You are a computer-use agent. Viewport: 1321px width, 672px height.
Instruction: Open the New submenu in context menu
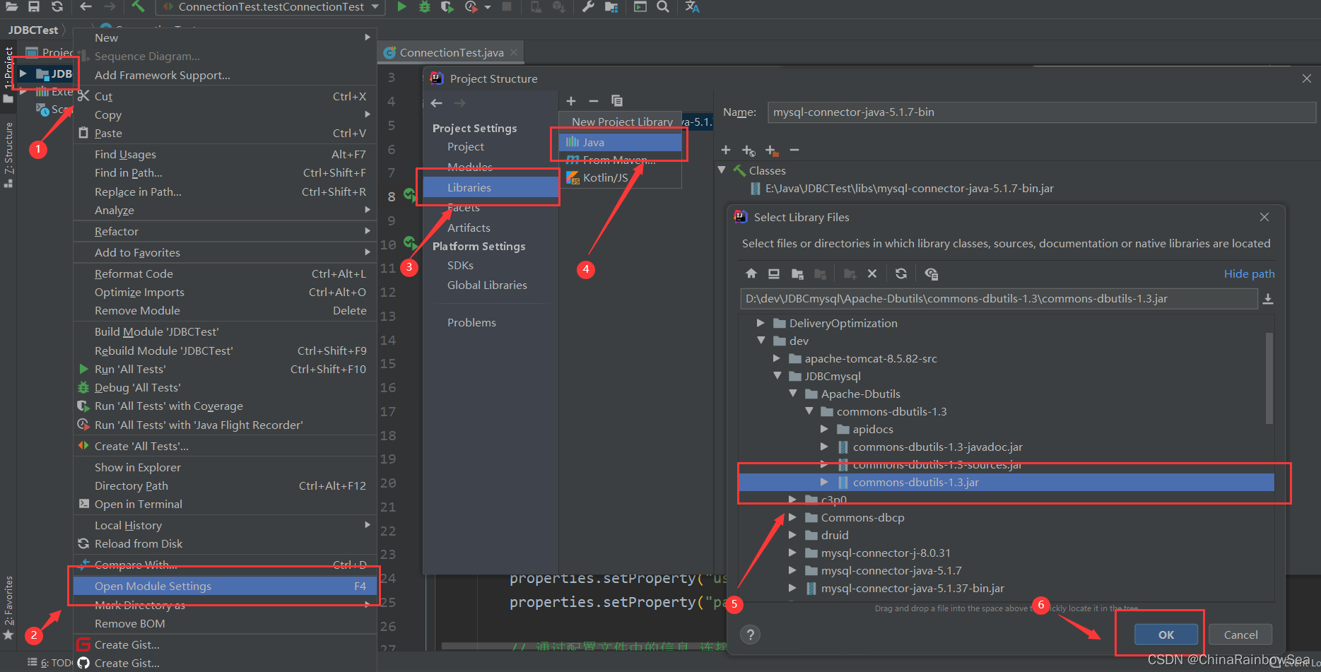click(x=225, y=37)
